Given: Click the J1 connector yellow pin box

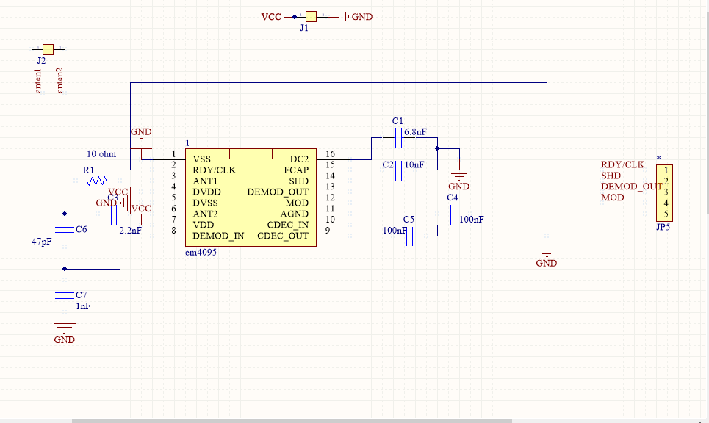Looking at the screenshot, I should (312, 16).
